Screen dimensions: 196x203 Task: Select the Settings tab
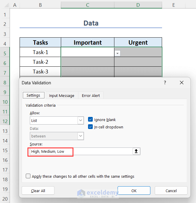33,95
